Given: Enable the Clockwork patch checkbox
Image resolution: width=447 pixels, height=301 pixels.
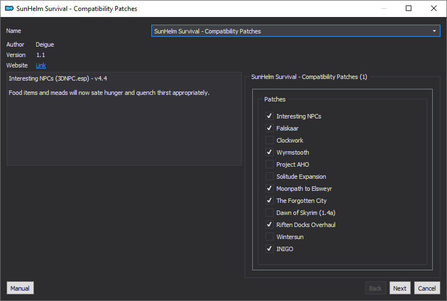Looking at the screenshot, I should coord(269,140).
